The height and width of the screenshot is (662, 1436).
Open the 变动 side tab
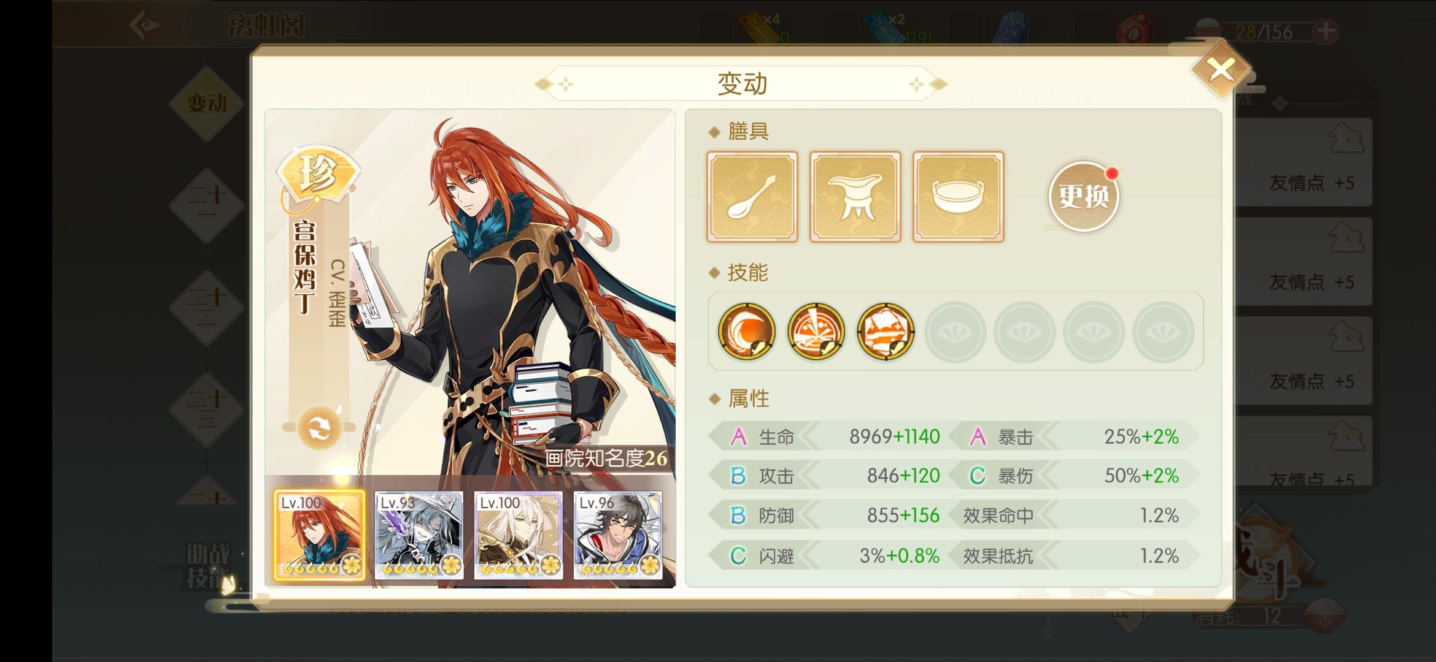[207, 103]
